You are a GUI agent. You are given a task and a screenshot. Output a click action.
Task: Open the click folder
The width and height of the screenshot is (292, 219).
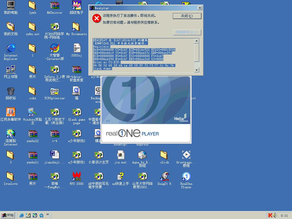click(x=164, y=155)
